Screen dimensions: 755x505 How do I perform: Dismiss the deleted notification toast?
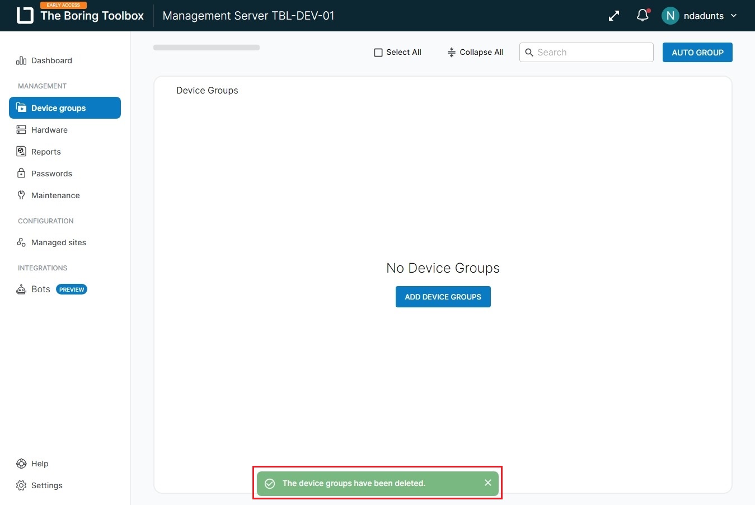pos(488,483)
